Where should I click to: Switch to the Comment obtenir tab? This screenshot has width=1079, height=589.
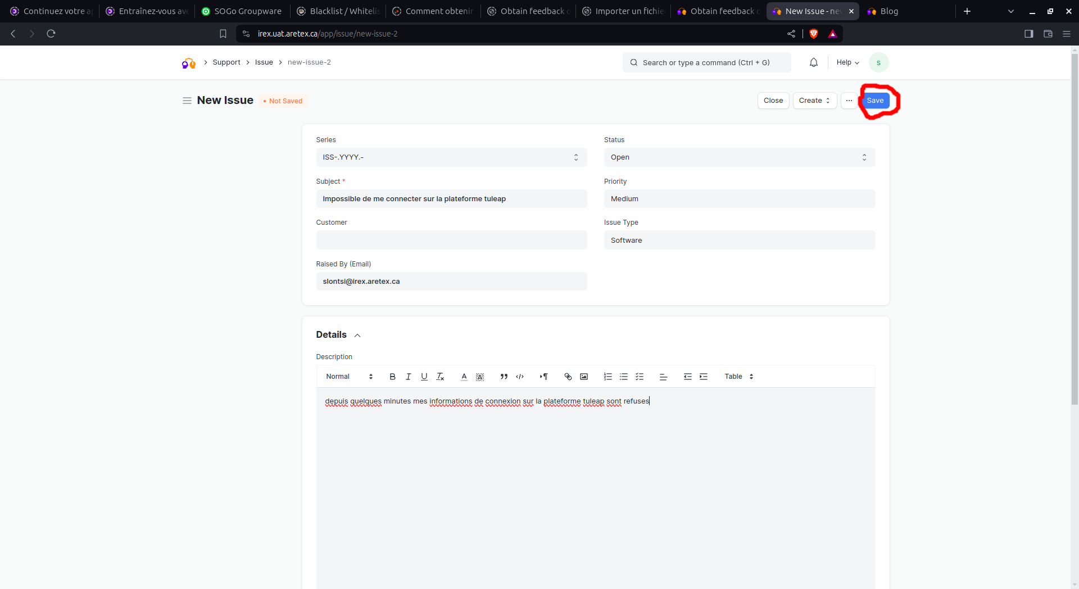click(x=434, y=11)
